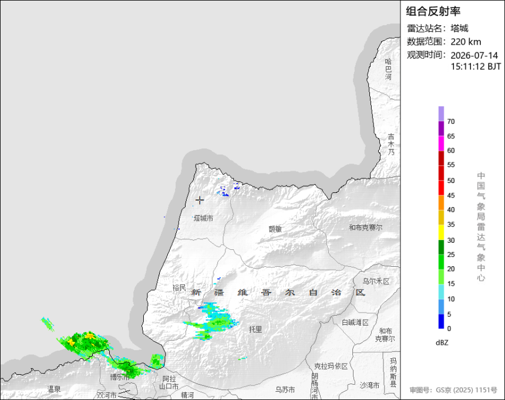Click the observation time 2026-07-14 text
This screenshot has height=400, width=505.
coord(474,55)
